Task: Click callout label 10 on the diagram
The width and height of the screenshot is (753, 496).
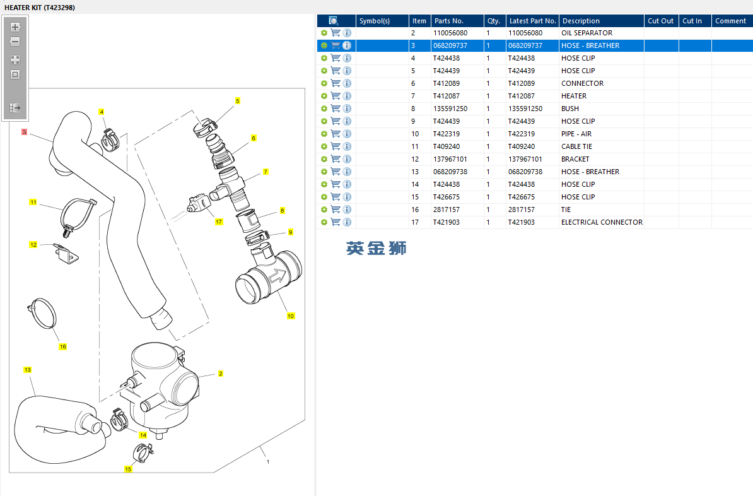Action: [x=291, y=316]
